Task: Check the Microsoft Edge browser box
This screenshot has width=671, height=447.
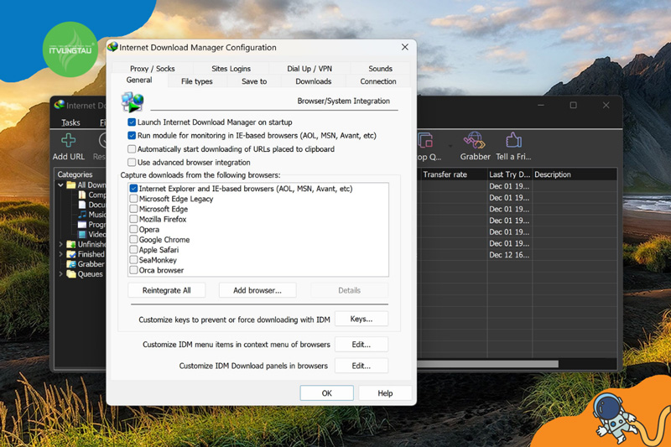Action: (133, 209)
